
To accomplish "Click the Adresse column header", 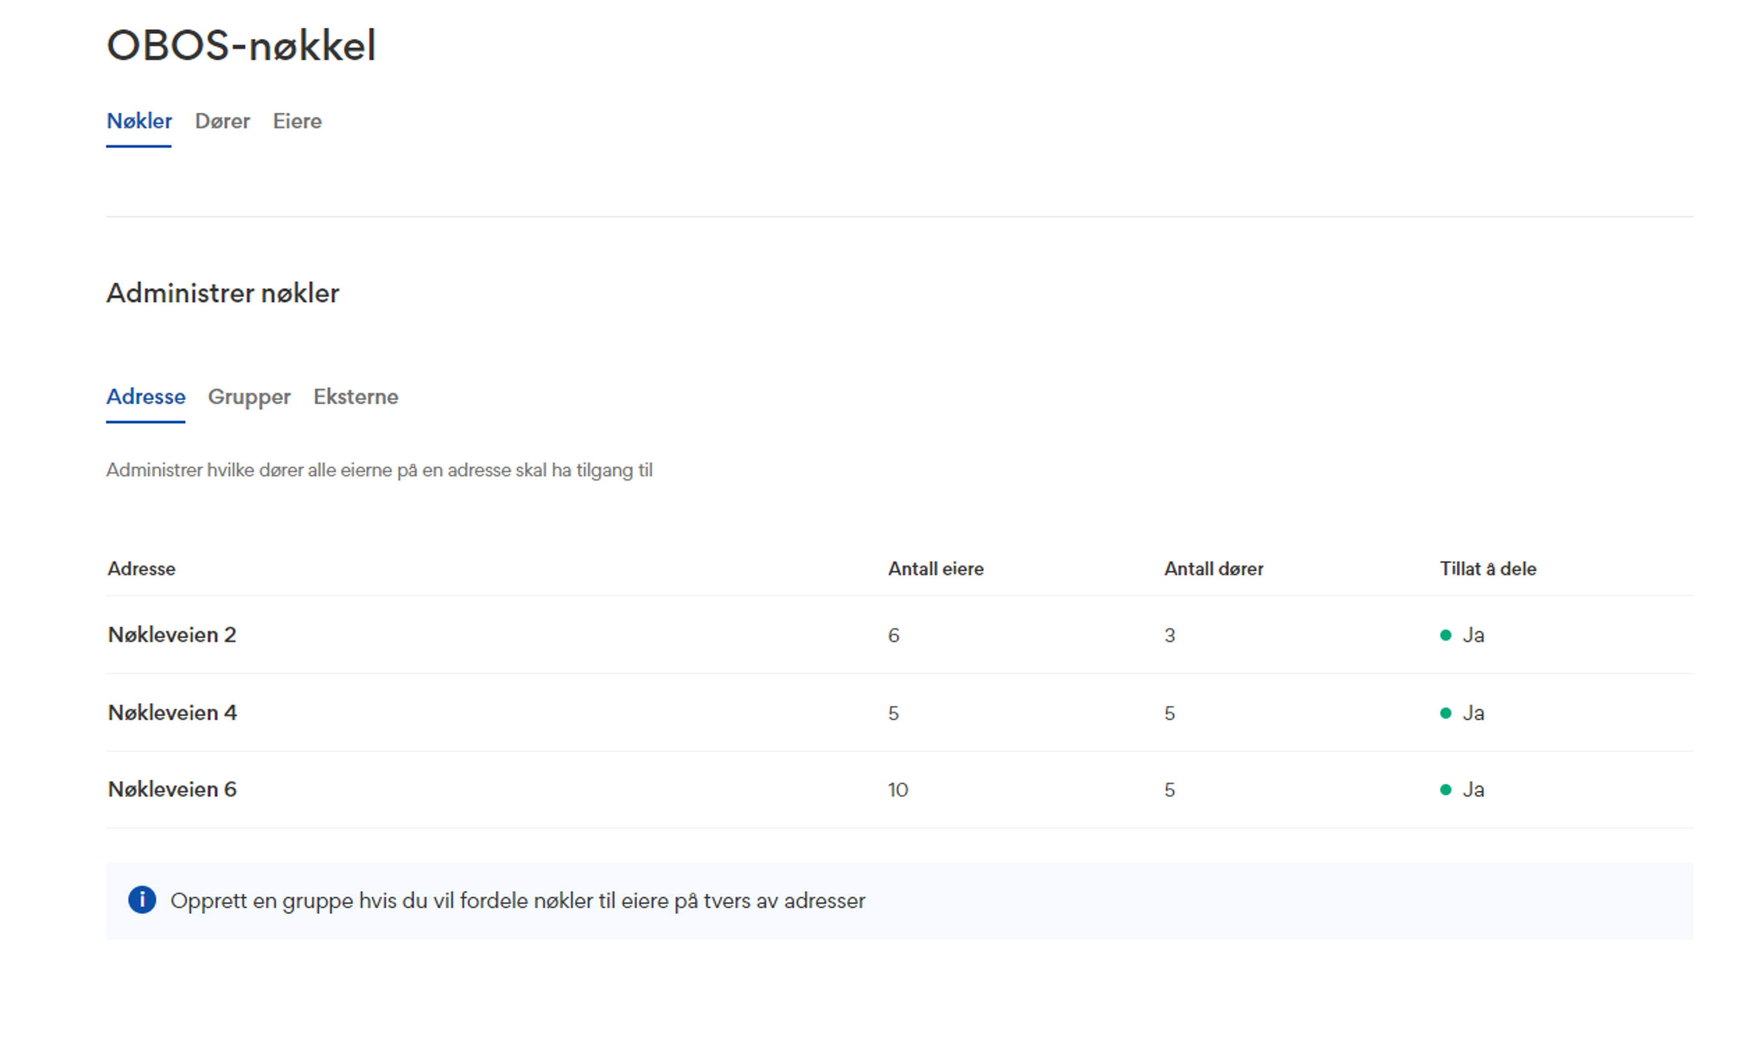I will [x=141, y=568].
